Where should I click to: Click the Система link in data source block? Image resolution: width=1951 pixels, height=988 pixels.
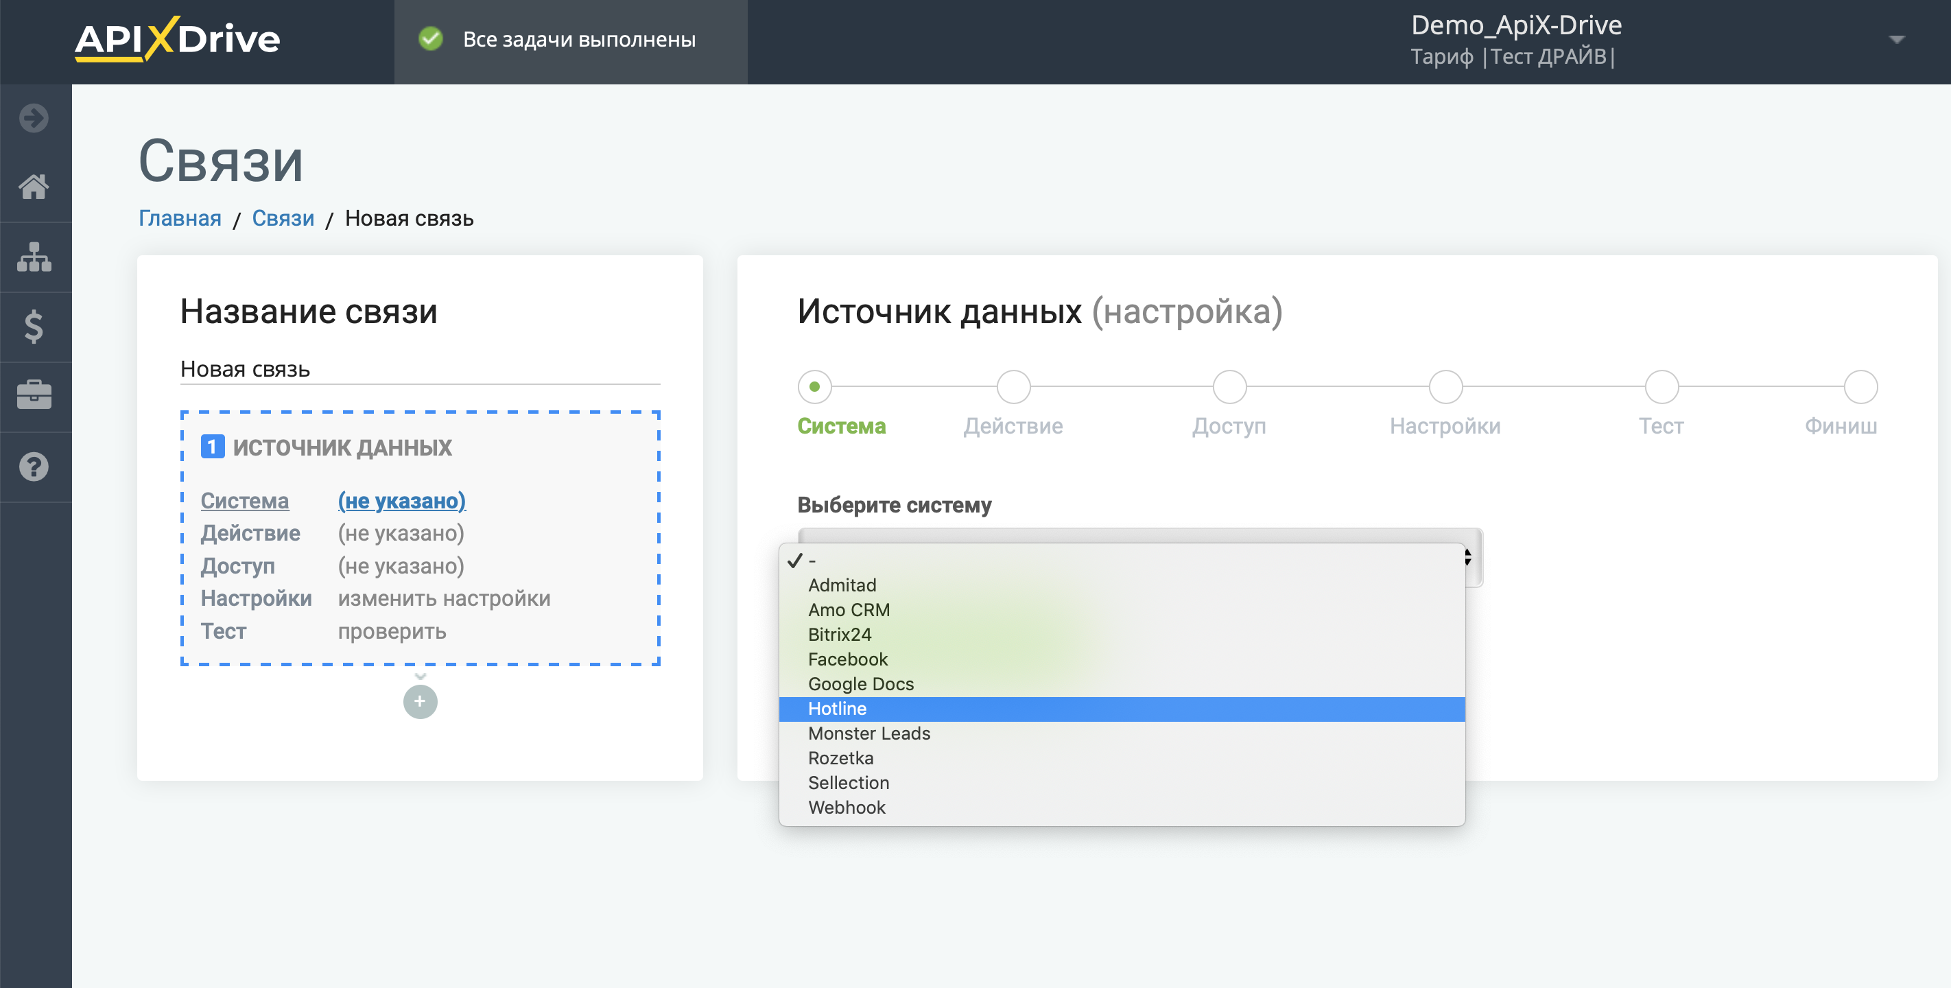point(245,501)
